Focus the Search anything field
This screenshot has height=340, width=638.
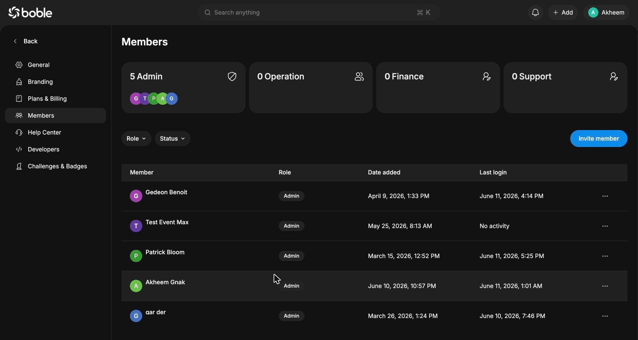(319, 13)
